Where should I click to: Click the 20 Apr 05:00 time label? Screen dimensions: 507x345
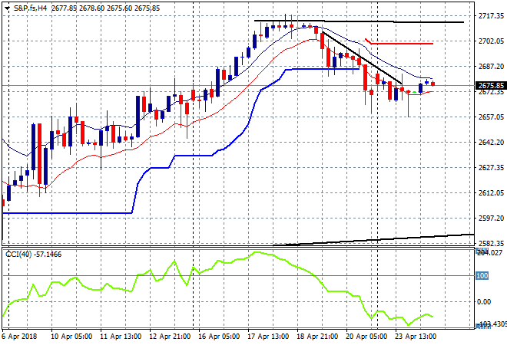click(366, 337)
